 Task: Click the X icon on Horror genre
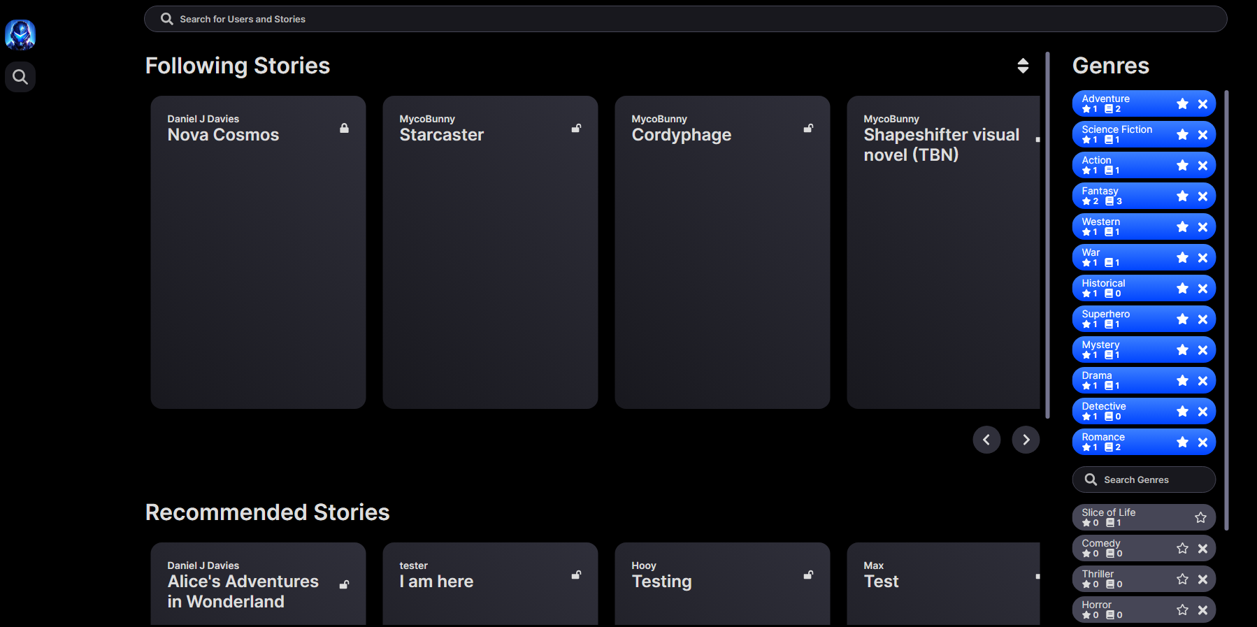click(1202, 610)
